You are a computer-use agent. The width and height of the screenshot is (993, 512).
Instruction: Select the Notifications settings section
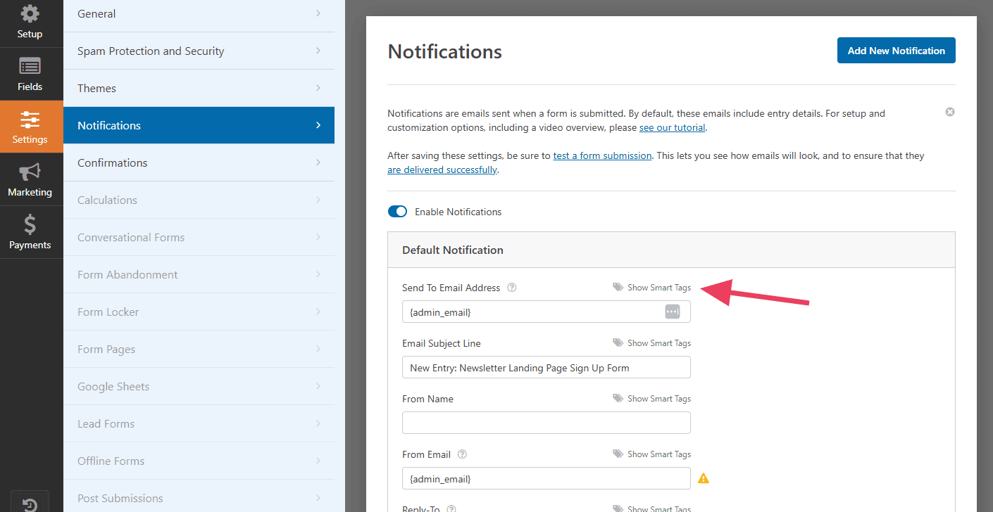[199, 125]
